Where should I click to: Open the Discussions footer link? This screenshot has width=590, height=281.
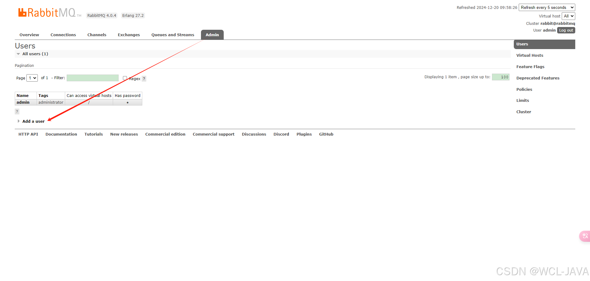(x=254, y=134)
